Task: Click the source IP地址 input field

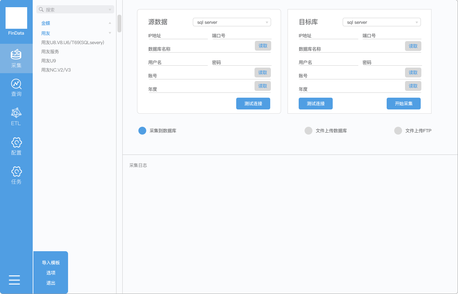Action: tap(178, 35)
